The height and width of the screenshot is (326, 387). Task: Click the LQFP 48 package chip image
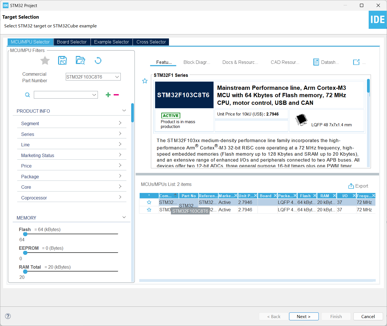pos(301,119)
